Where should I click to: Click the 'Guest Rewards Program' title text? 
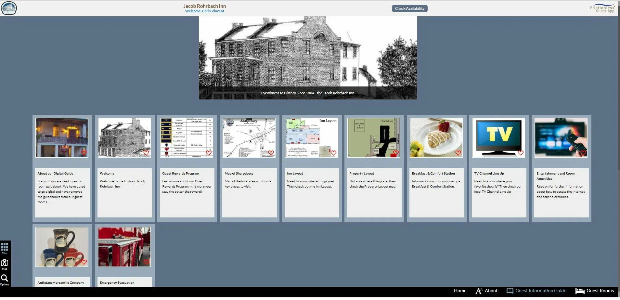tap(180, 174)
